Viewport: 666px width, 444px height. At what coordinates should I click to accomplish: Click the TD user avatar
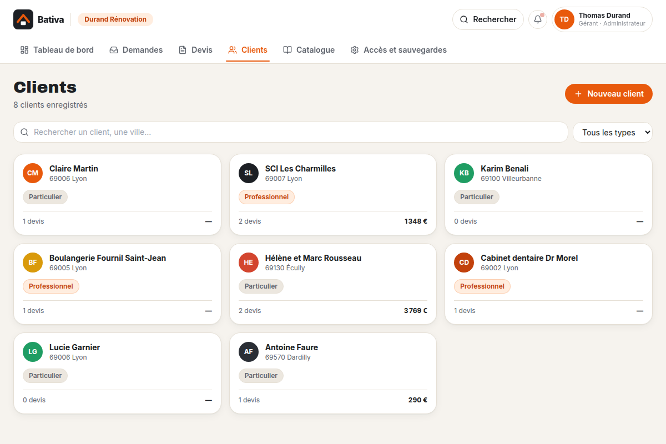564,19
